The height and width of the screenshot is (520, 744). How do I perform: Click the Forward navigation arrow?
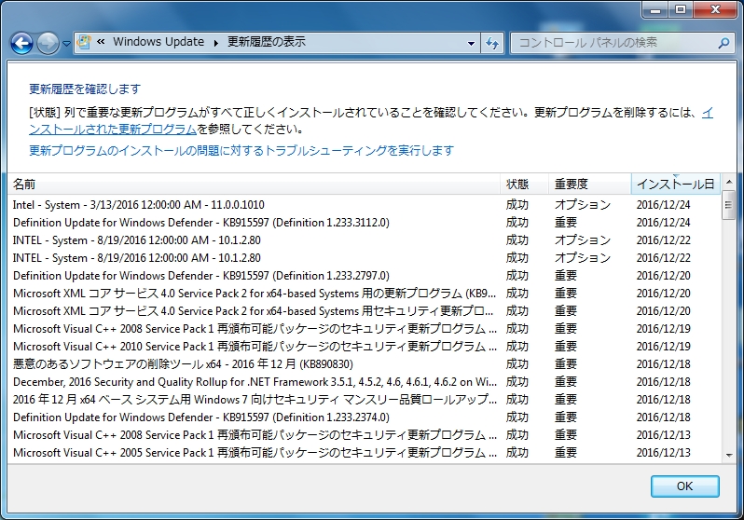pos(48,44)
